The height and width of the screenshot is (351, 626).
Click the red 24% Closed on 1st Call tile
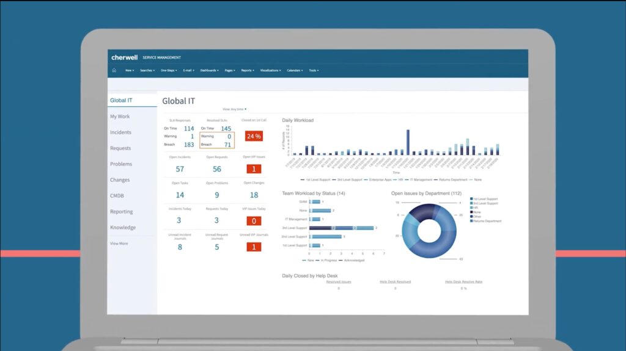tap(253, 136)
